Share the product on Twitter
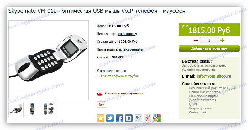The height and width of the screenshot is (130, 248). [x=110, y=118]
